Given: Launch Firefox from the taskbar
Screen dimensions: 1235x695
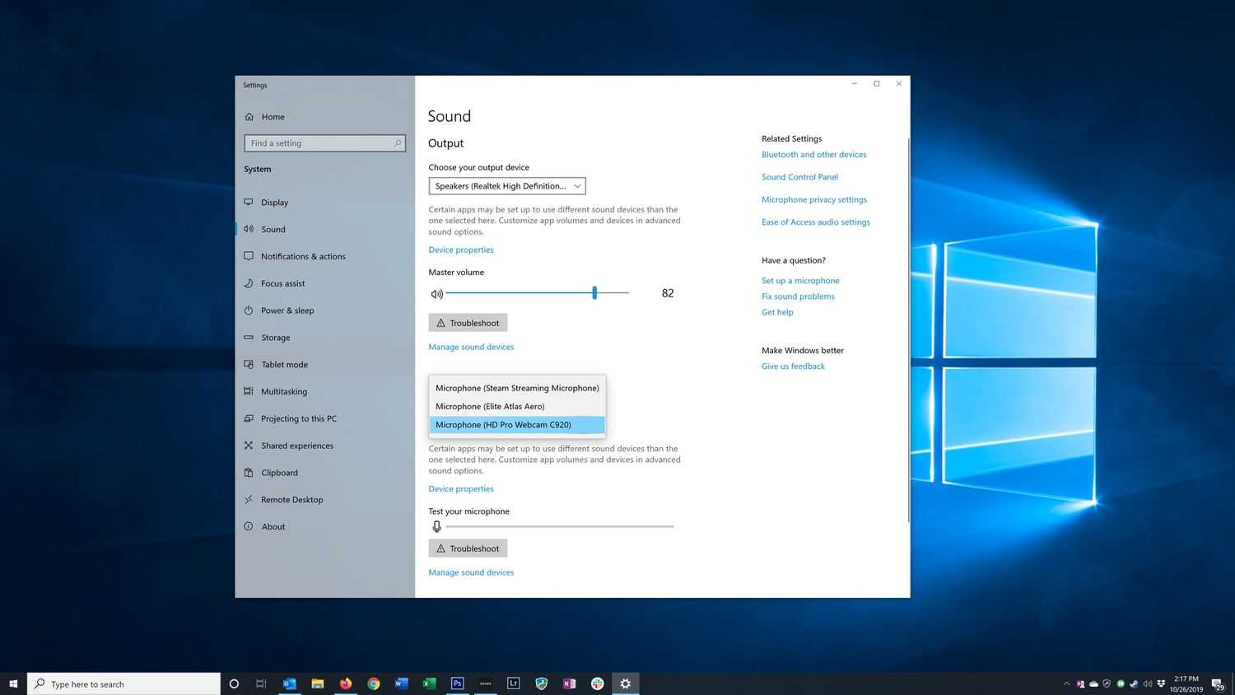Looking at the screenshot, I should [346, 683].
